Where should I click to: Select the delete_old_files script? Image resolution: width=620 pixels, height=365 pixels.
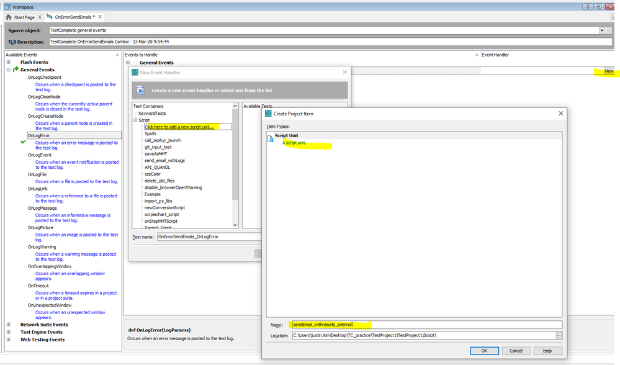point(159,181)
